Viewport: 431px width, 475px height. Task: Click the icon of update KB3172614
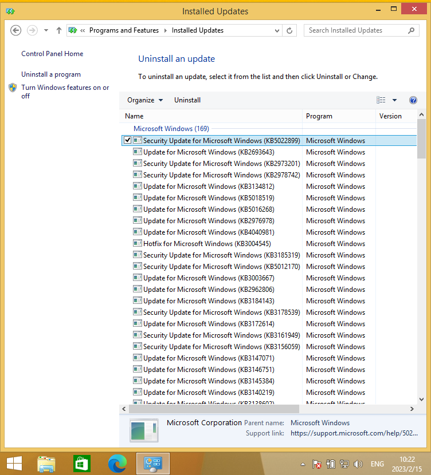coord(138,323)
